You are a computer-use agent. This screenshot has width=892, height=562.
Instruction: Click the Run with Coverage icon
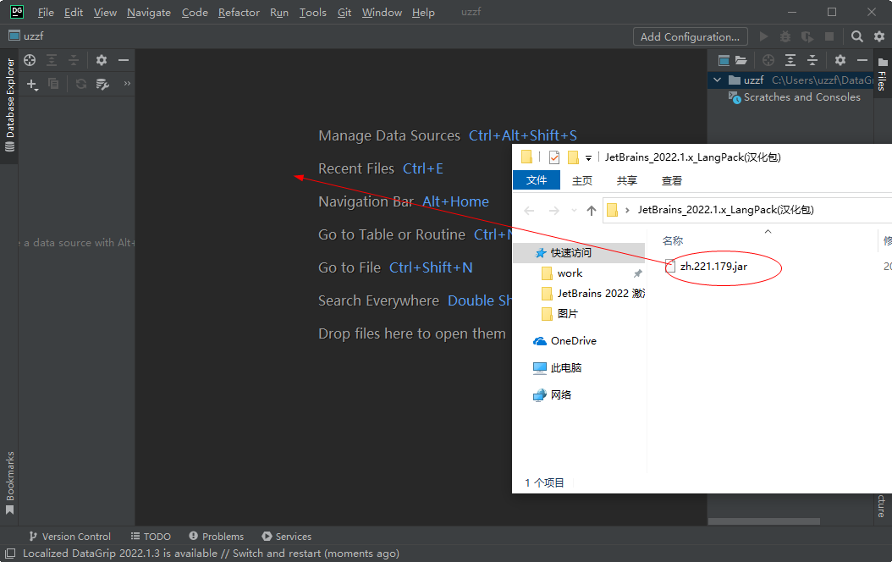coord(807,37)
